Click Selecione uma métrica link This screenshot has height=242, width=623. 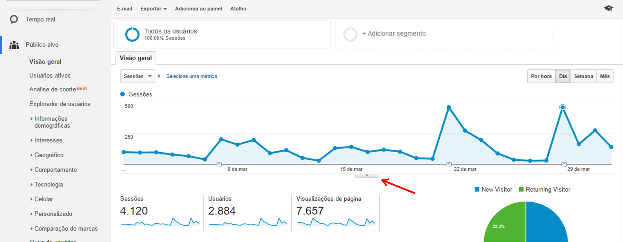click(192, 76)
